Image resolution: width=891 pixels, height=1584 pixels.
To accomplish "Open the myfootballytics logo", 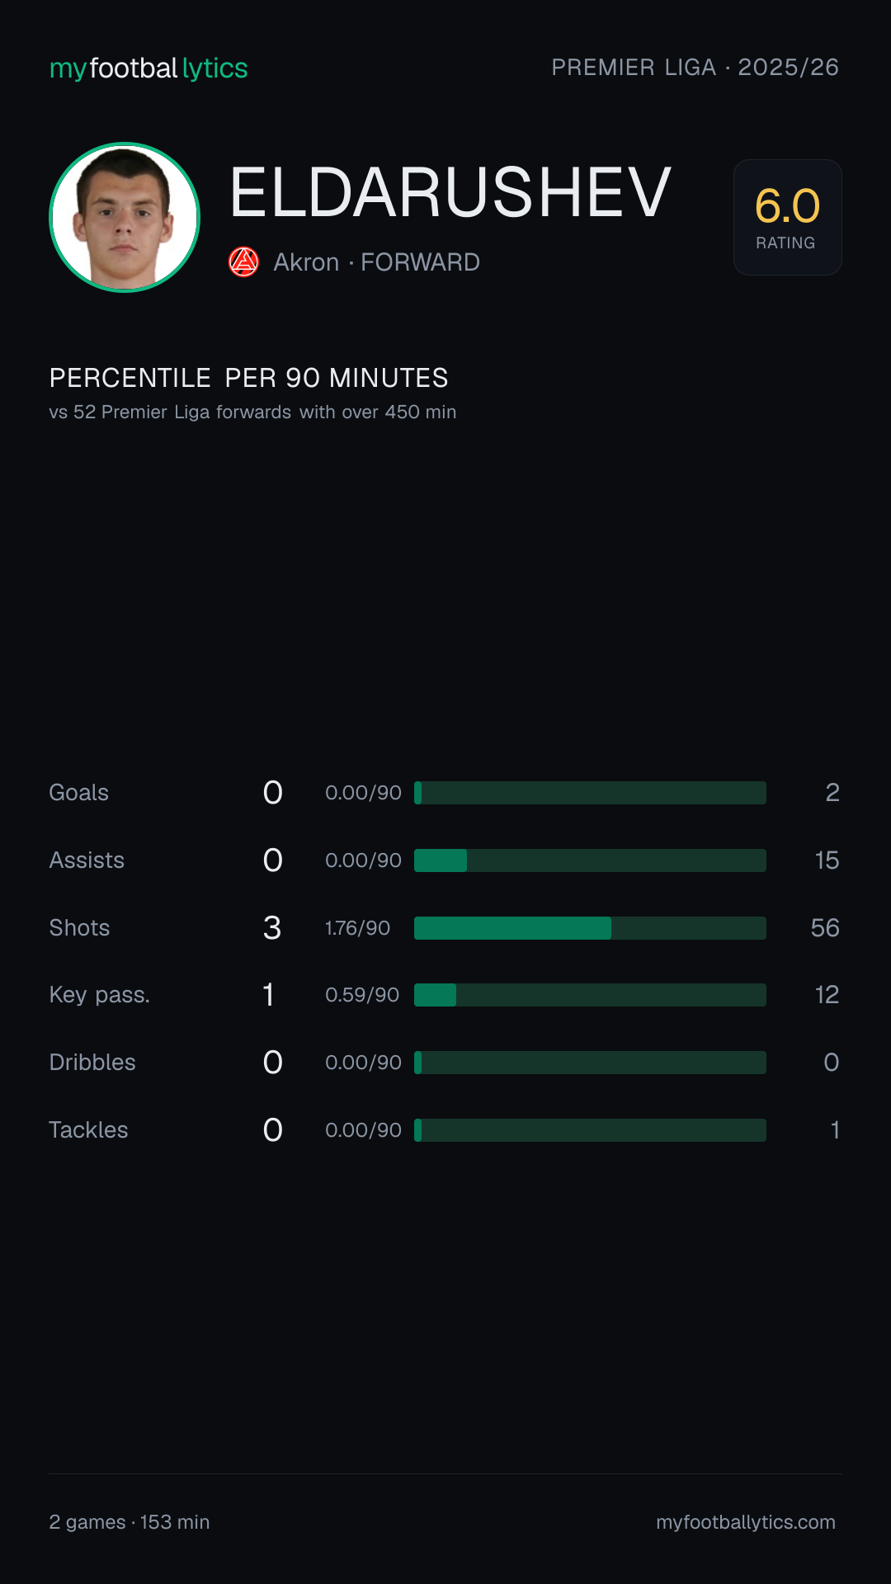I will 148,68.
